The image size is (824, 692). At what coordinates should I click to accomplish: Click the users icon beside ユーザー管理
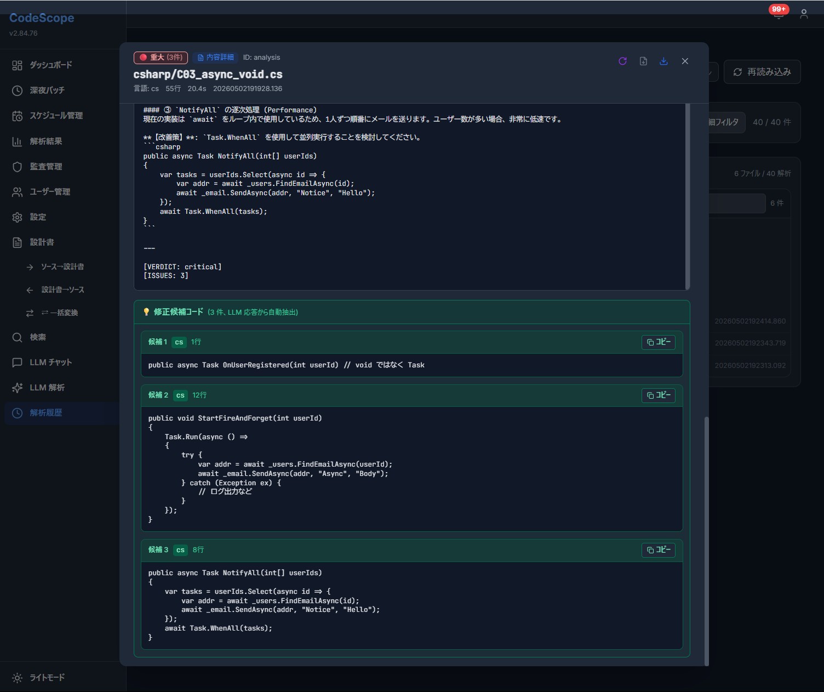click(18, 192)
